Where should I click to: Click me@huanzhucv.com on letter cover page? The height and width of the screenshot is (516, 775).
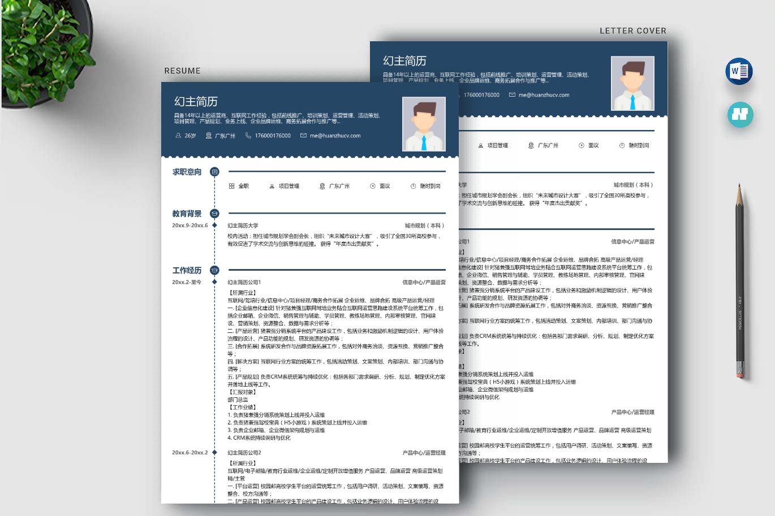point(544,95)
